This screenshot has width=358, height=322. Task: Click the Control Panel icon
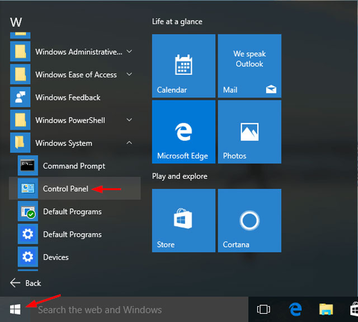click(28, 188)
